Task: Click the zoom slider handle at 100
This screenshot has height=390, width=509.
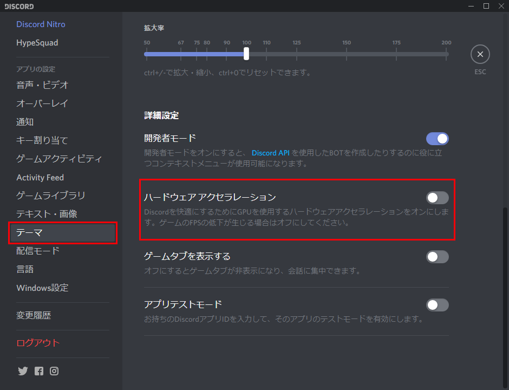Action: 246,54
